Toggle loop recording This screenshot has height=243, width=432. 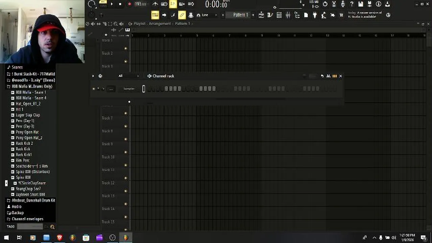[191, 4]
